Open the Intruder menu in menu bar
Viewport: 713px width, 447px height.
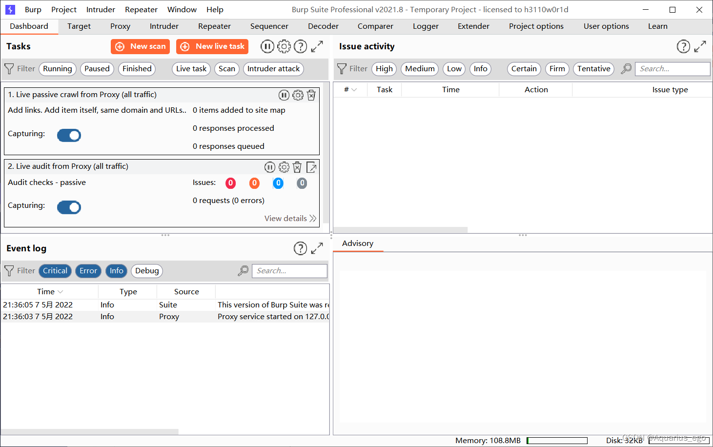tap(101, 9)
